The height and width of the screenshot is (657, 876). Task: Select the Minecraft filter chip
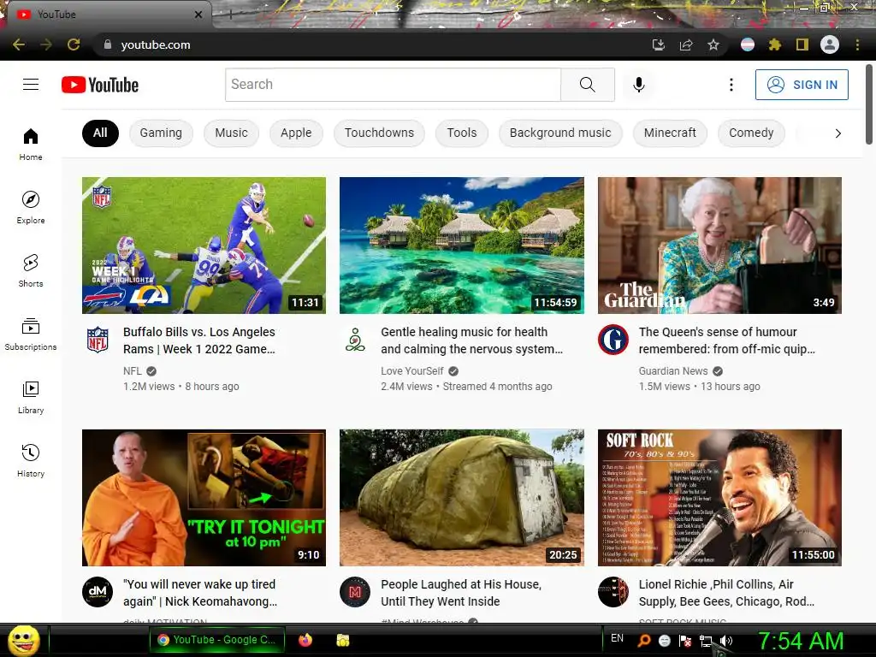[x=670, y=133]
